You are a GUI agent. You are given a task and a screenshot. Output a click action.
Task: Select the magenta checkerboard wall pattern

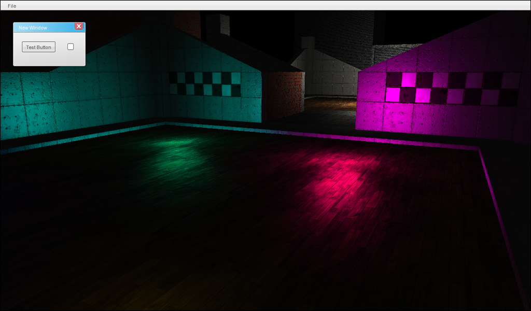(451, 88)
